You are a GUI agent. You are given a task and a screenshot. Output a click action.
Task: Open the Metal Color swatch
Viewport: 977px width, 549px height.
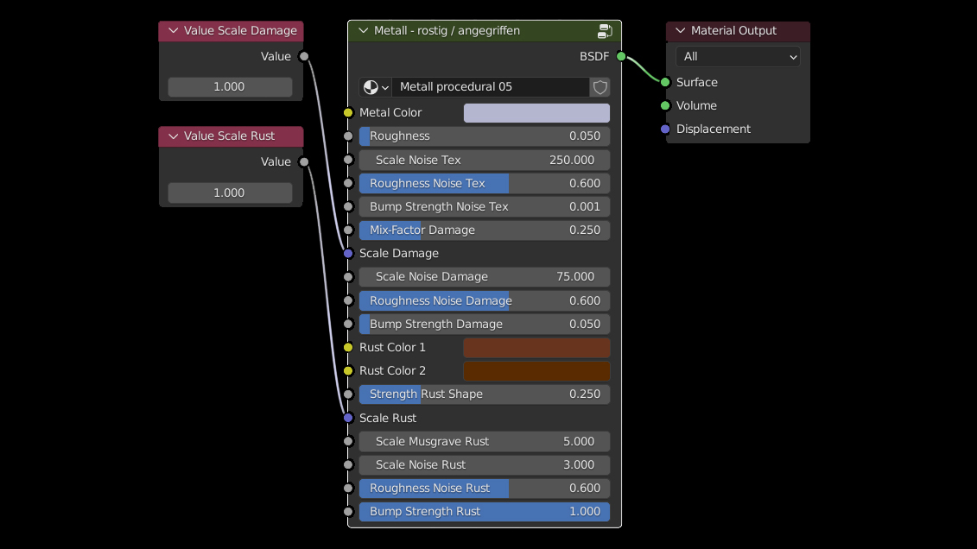coord(536,113)
